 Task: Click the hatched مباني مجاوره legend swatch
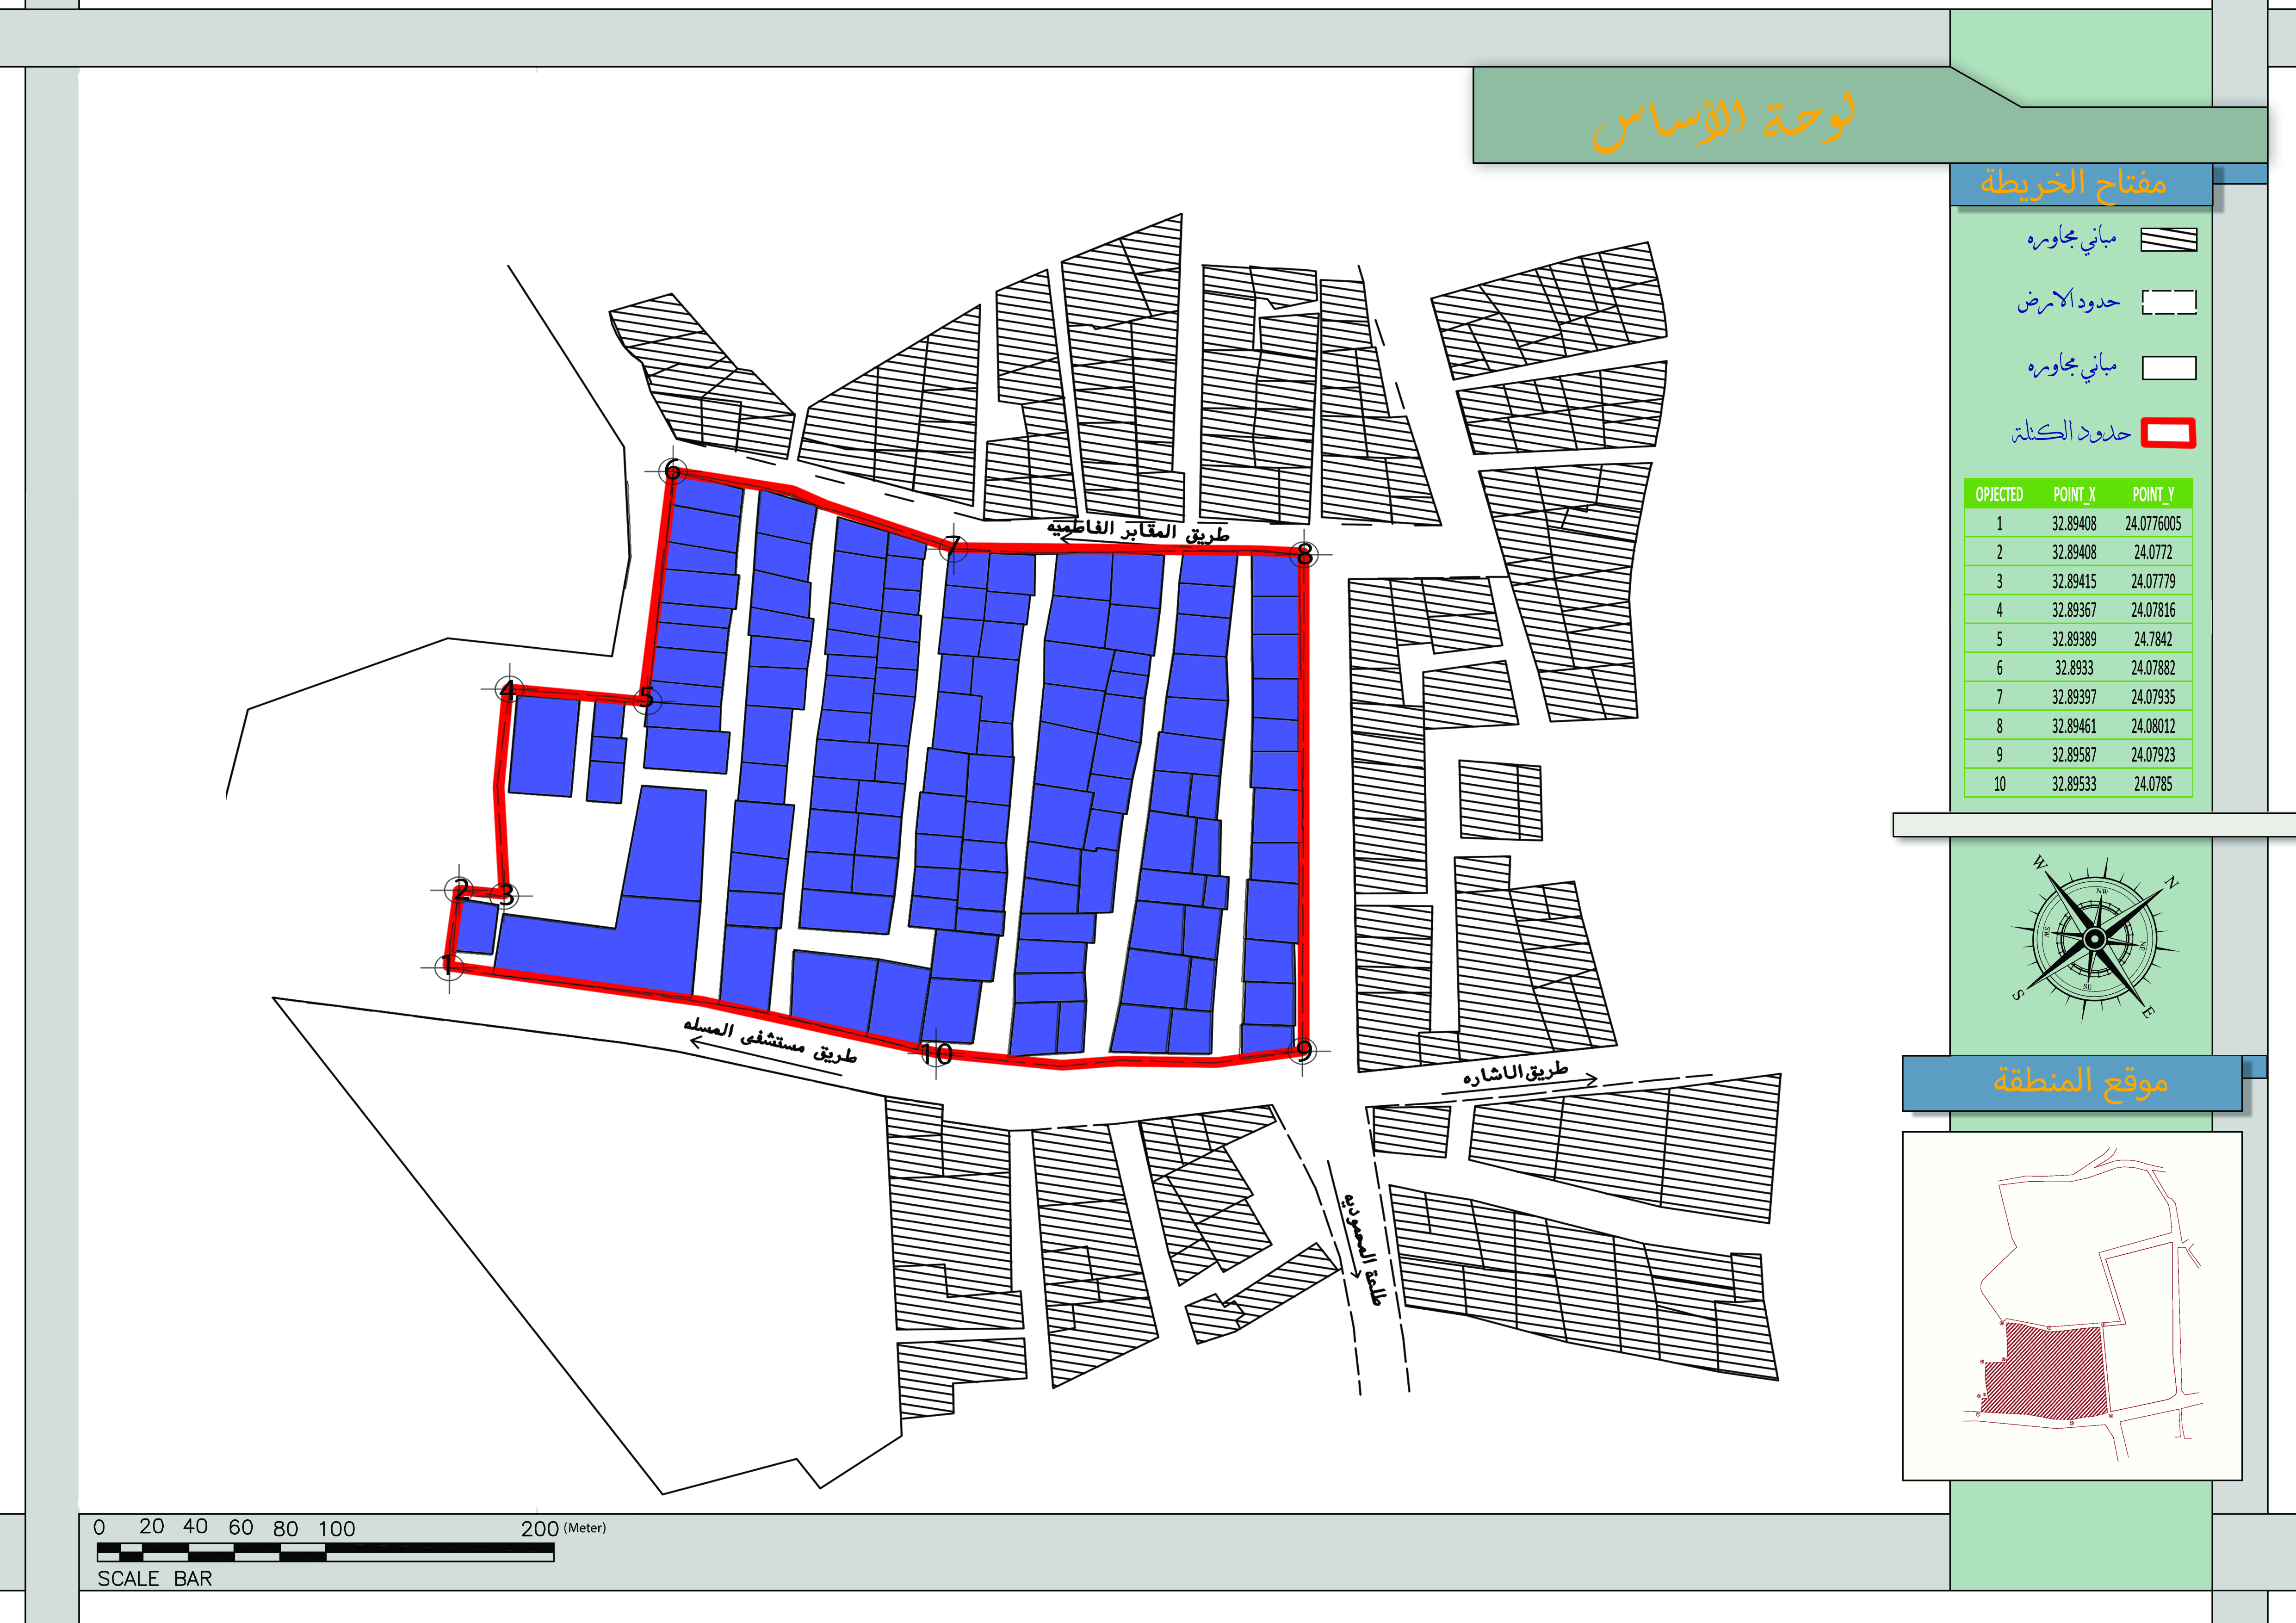pyautogui.click(x=2168, y=239)
